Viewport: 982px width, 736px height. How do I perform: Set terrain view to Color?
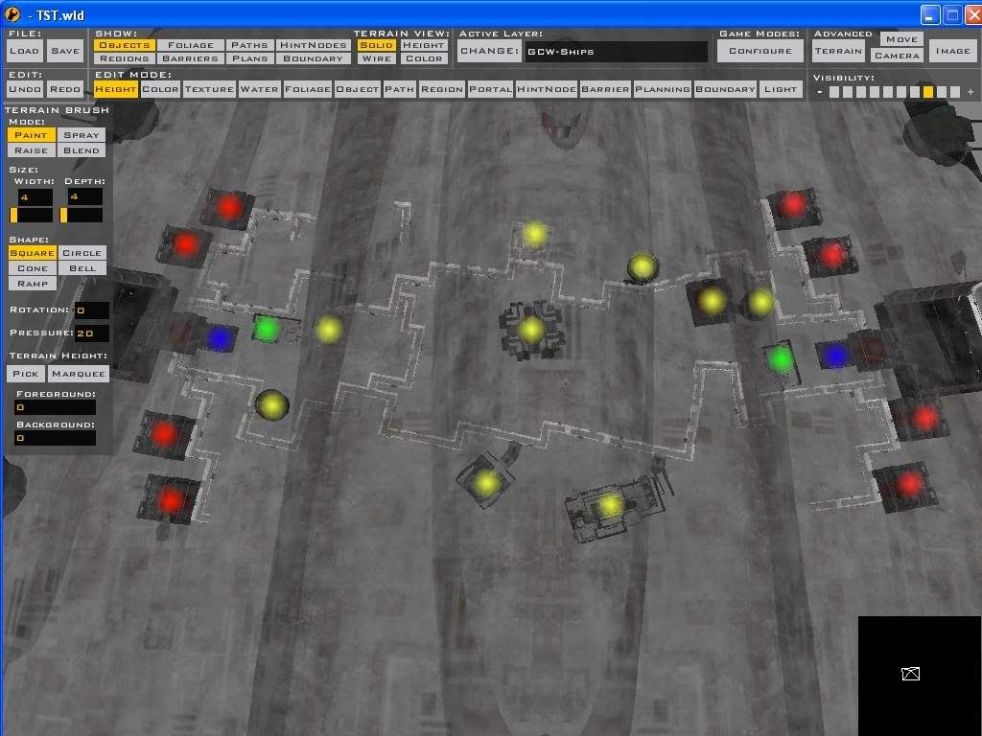(424, 58)
